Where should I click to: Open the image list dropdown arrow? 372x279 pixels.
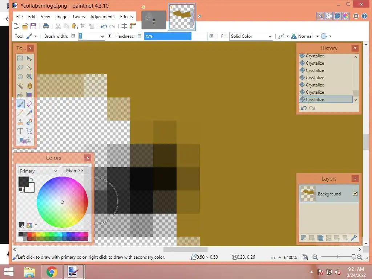pyautogui.click(x=199, y=16)
